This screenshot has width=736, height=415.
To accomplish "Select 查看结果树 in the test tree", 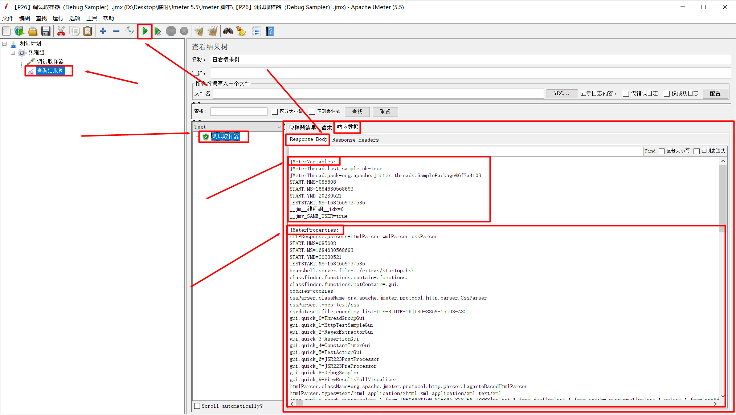I will coord(50,71).
